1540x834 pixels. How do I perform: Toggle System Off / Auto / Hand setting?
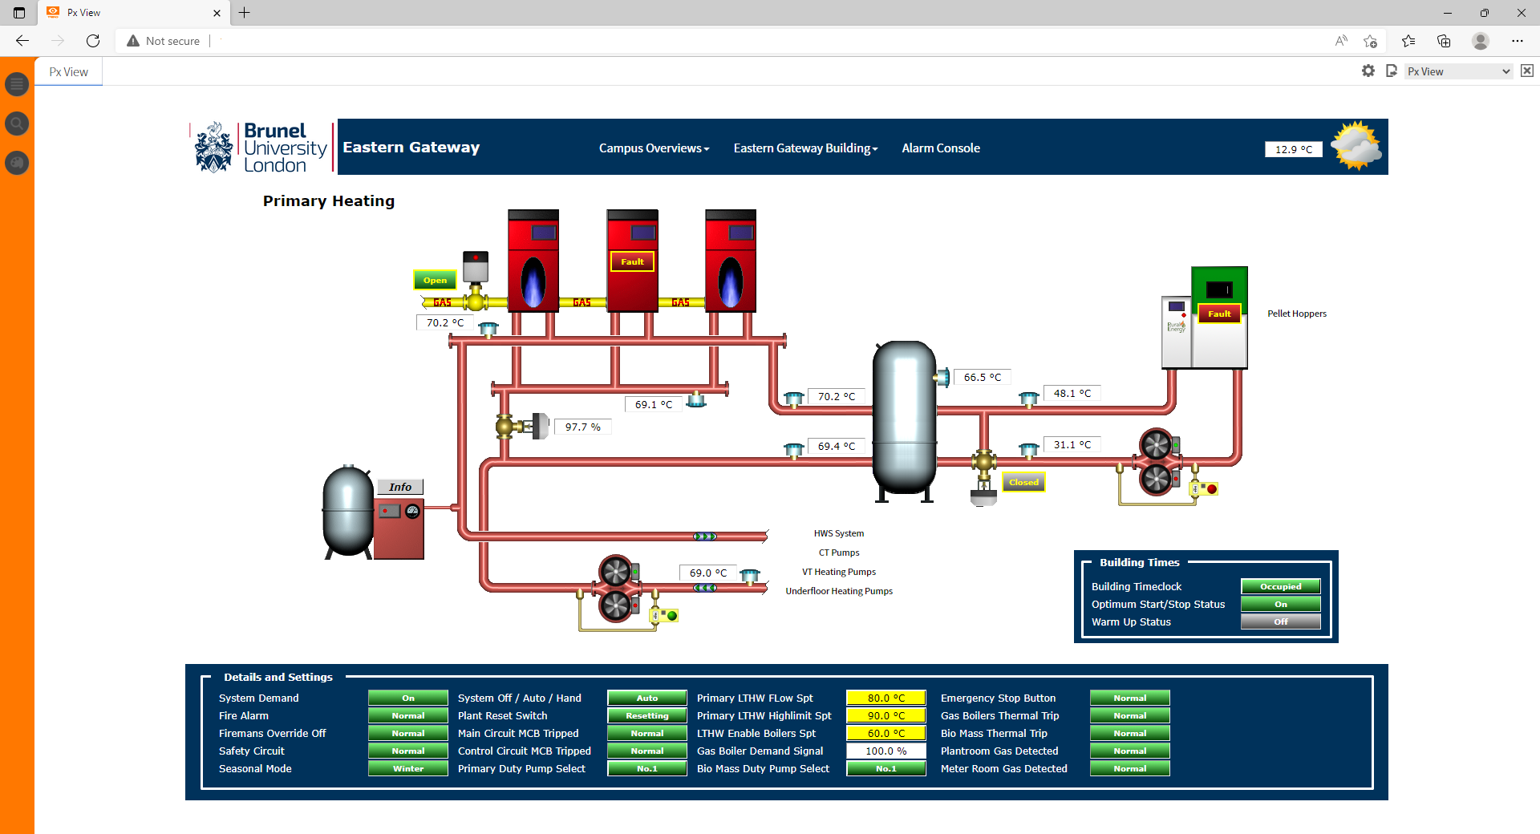pos(646,698)
